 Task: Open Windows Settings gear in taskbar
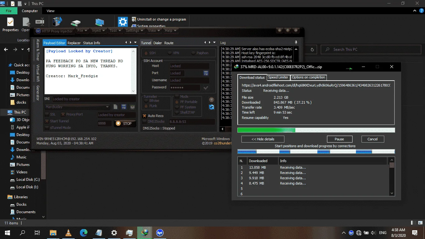[114, 232]
